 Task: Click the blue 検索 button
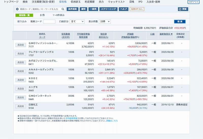click(180, 22)
